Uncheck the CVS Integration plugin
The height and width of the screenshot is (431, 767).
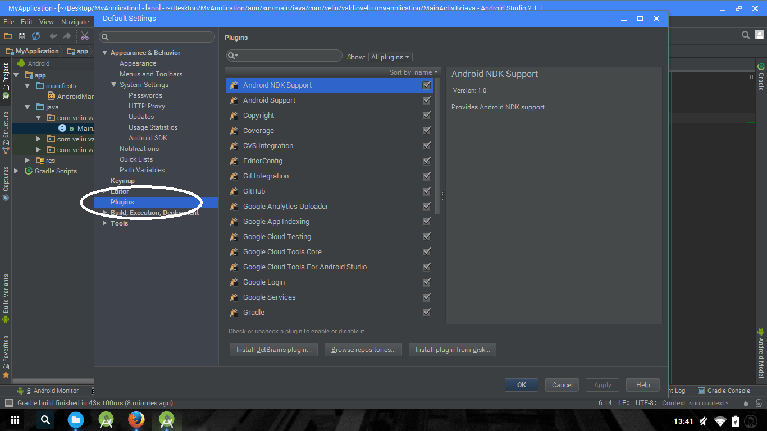click(x=426, y=145)
